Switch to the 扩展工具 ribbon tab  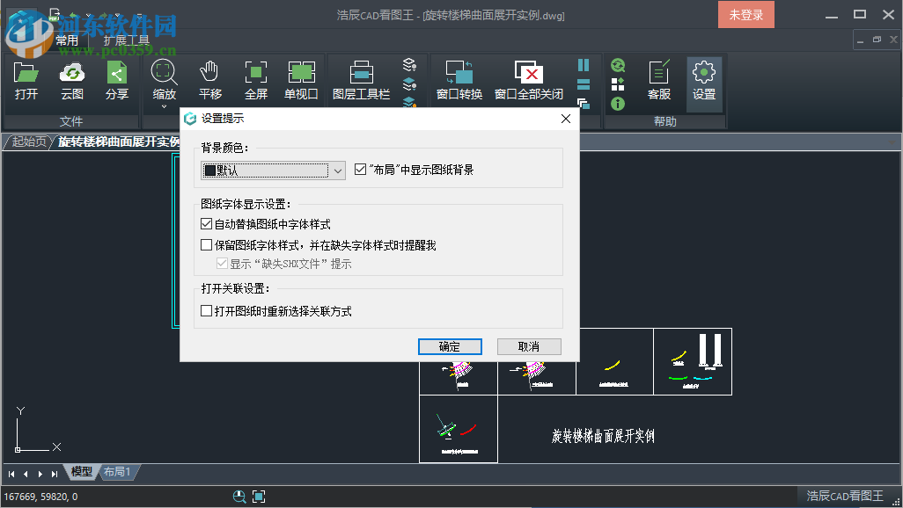124,40
